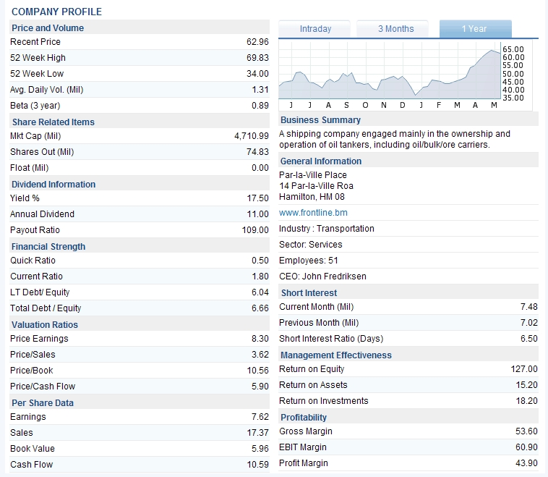The height and width of the screenshot is (477, 548).
Task: Click the Current Ratio value 1.80
Action: [260, 277]
